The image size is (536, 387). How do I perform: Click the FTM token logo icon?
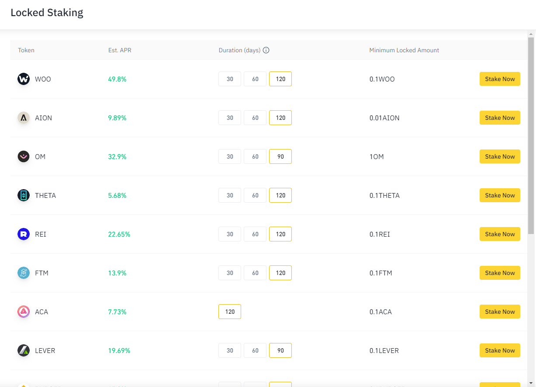click(x=24, y=273)
